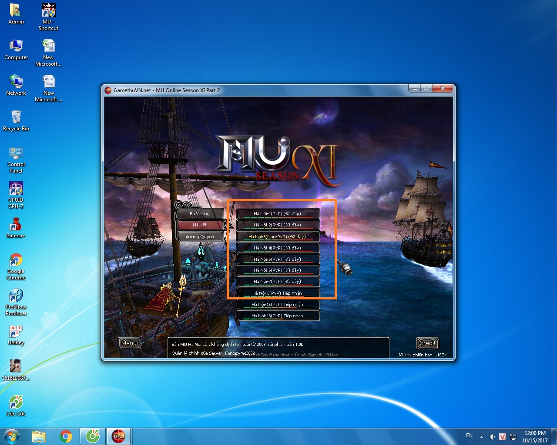
Task: Select the Vương Quyền server group
Action: (200, 236)
